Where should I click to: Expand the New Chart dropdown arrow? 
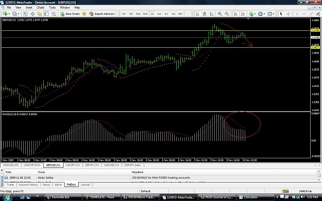(x=9, y=14)
